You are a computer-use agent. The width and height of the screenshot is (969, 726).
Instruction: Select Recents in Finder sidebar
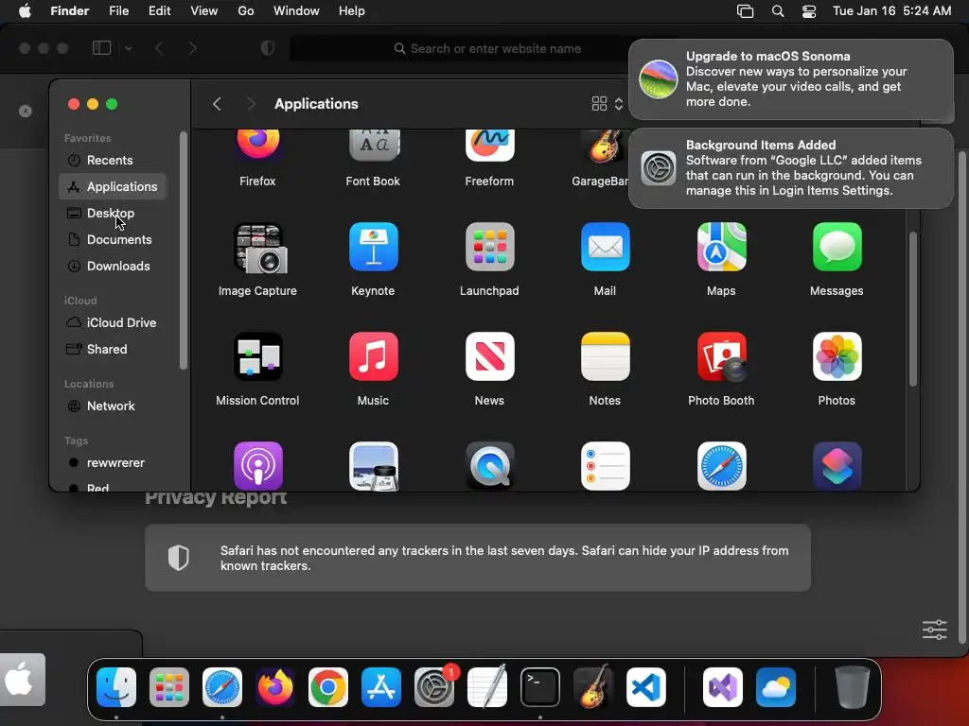coord(113,160)
